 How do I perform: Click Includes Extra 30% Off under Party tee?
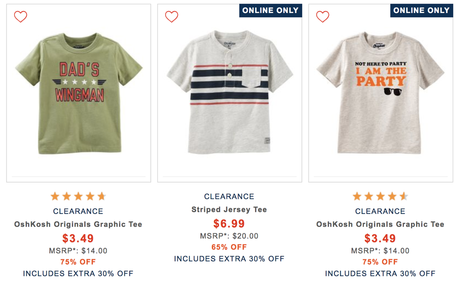click(380, 274)
